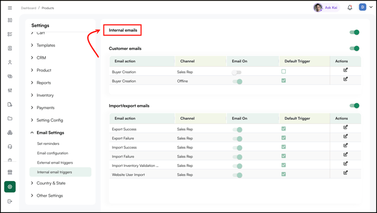The image size is (377, 213).
Task: Open the folder icon in sidebar
Action: point(10,119)
